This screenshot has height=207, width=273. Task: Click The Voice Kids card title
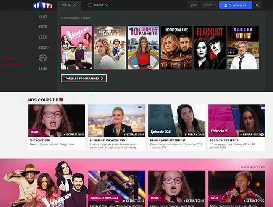tap(40, 140)
